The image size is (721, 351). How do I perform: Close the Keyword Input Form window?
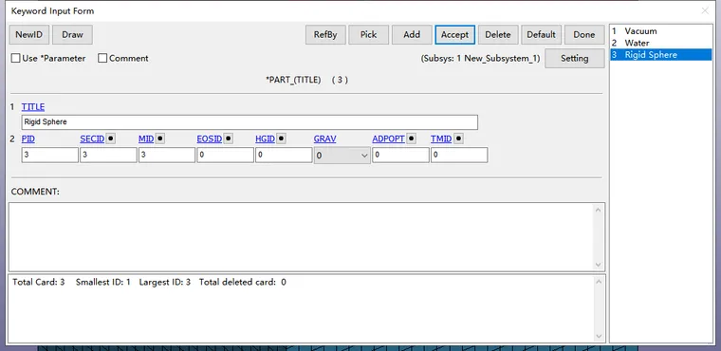click(x=705, y=10)
